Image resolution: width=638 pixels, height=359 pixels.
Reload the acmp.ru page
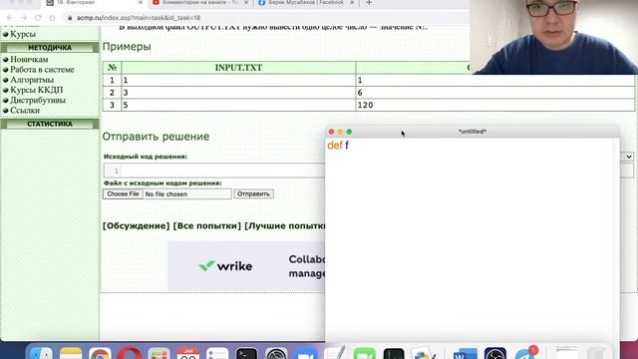[x=38, y=18]
